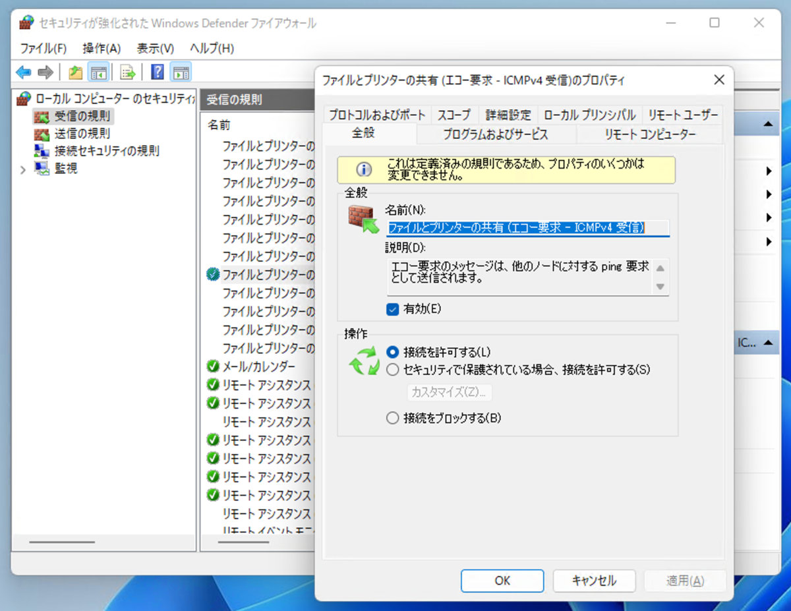The width and height of the screenshot is (791, 611).
Task: Switch to the プロトコルおよびポート tab
Action: [x=377, y=115]
